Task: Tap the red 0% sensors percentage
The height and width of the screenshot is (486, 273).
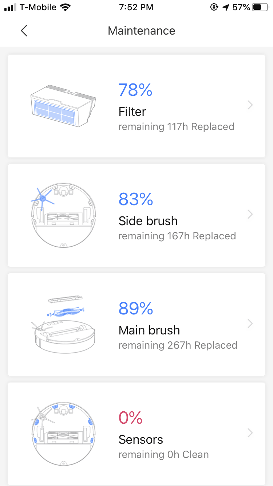Action: [x=130, y=418]
